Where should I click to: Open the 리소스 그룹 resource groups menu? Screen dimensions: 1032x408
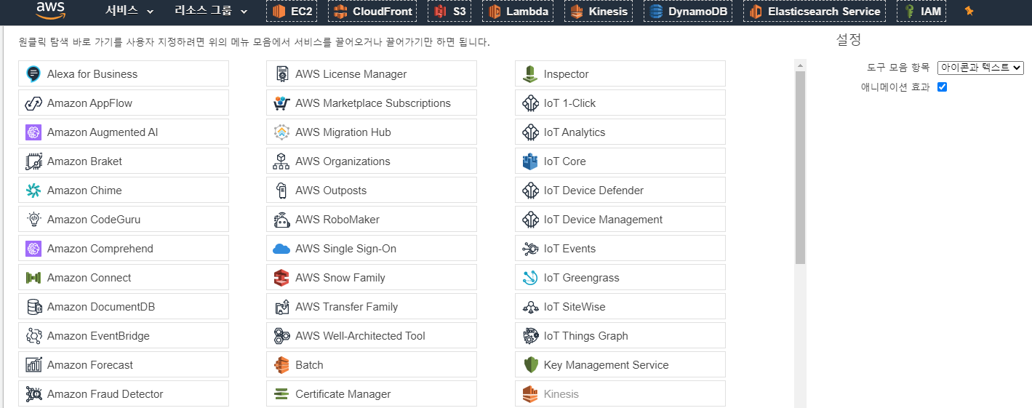tap(210, 11)
